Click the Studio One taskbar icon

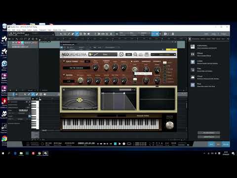pyautogui.click(x=45, y=153)
